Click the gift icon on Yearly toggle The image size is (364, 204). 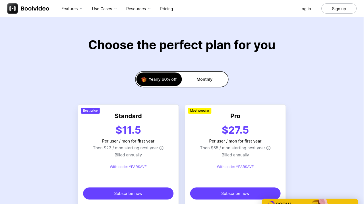point(144,80)
